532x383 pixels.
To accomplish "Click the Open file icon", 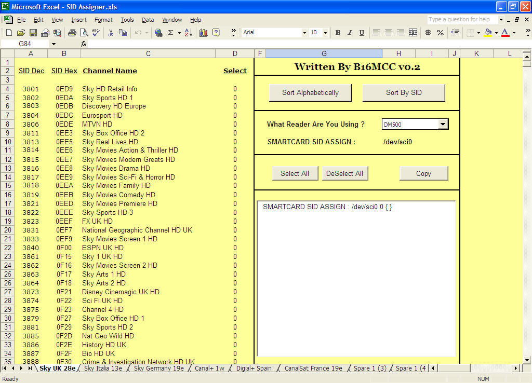I will (x=21, y=33).
